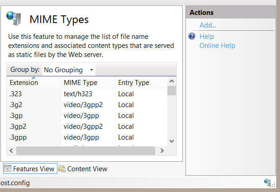Select the .3g2 extension row

pyautogui.click(x=16, y=105)
